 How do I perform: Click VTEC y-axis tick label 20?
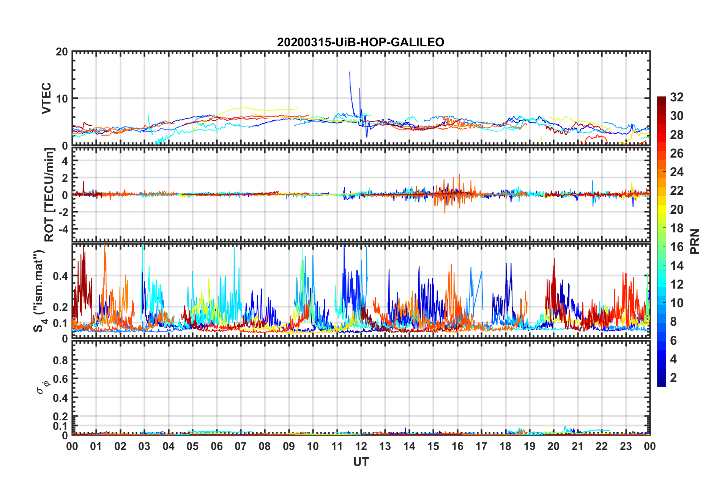point(62,52)
